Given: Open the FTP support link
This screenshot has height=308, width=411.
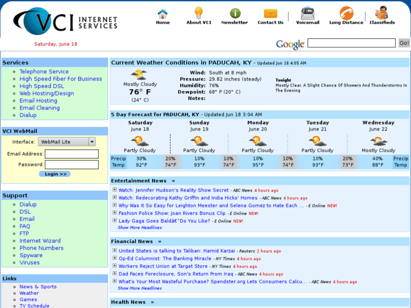Looking at the screenshot, I should pos(24,233).
